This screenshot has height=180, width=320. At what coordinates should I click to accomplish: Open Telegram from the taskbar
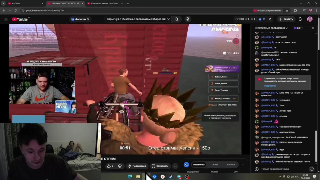point(179,177)
